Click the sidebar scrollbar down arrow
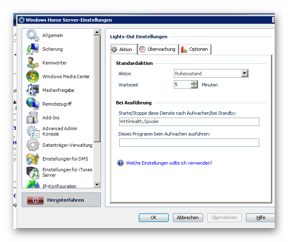The width and height of the screenshot is (288, 242). 97,184
